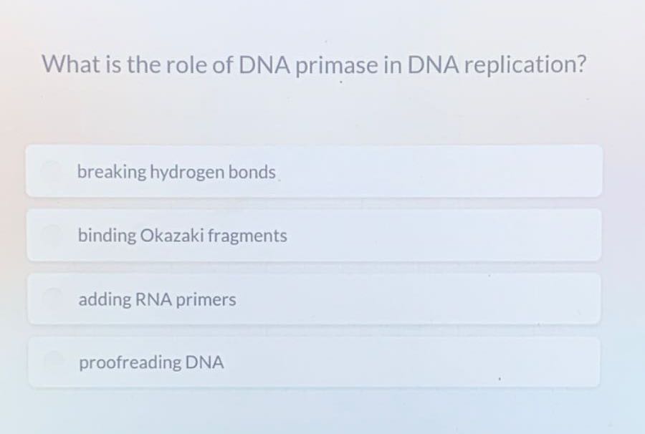The width and height of the screenshot is (645, 434).
Task: Click the quiz question text
Action: click(x=314, y=65)
